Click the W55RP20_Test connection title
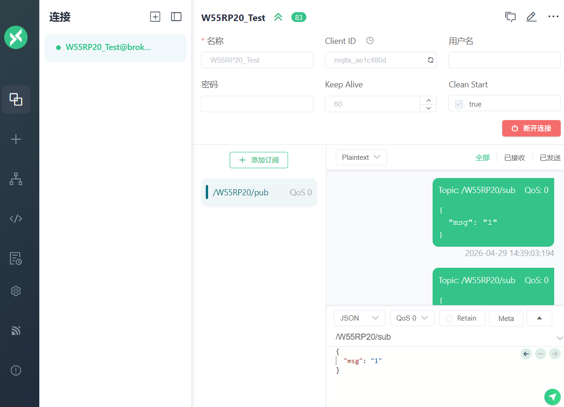Viewport: 564px width, 407px height. (x=233, y=18)
